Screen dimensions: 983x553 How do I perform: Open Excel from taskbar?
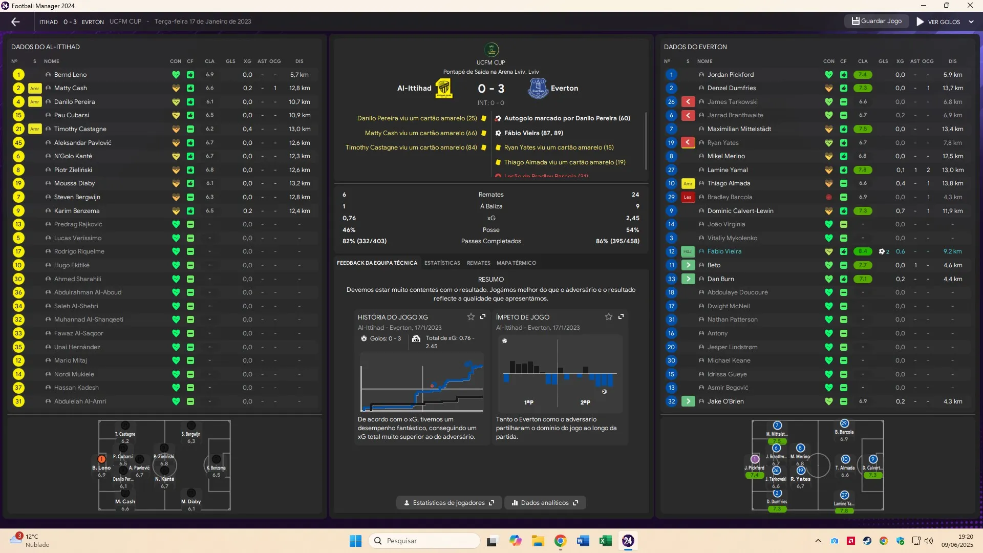click(605, 541)
